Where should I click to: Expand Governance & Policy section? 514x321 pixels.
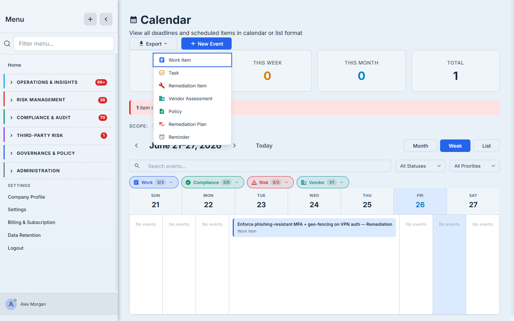pos(57,153)
